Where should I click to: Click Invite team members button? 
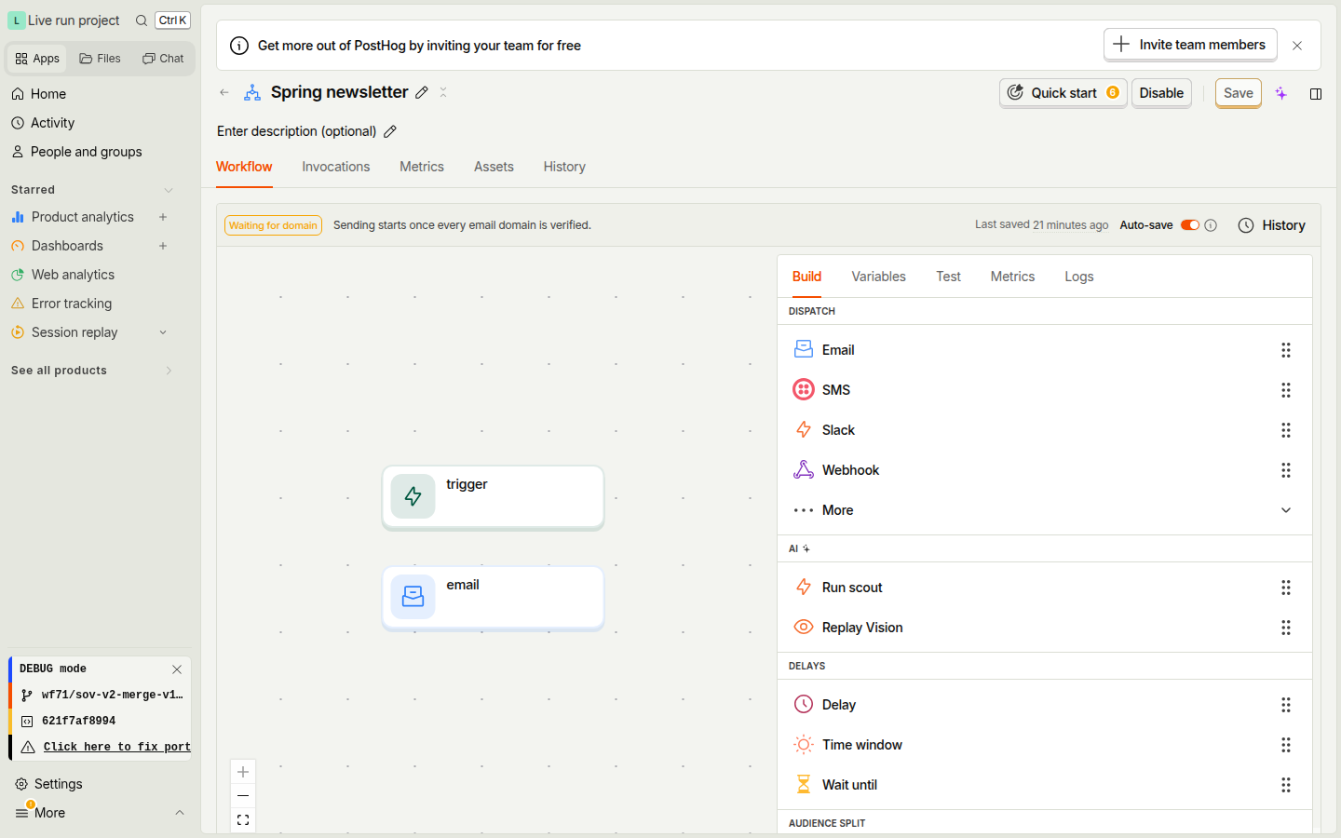point(1190,45)
